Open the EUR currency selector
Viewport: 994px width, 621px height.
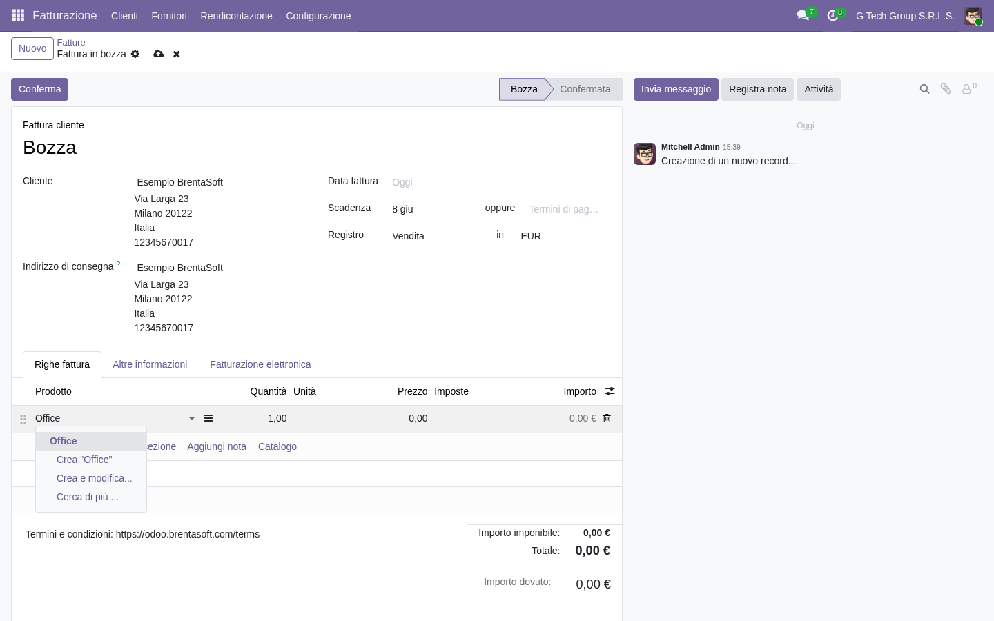tap(565, 236)
